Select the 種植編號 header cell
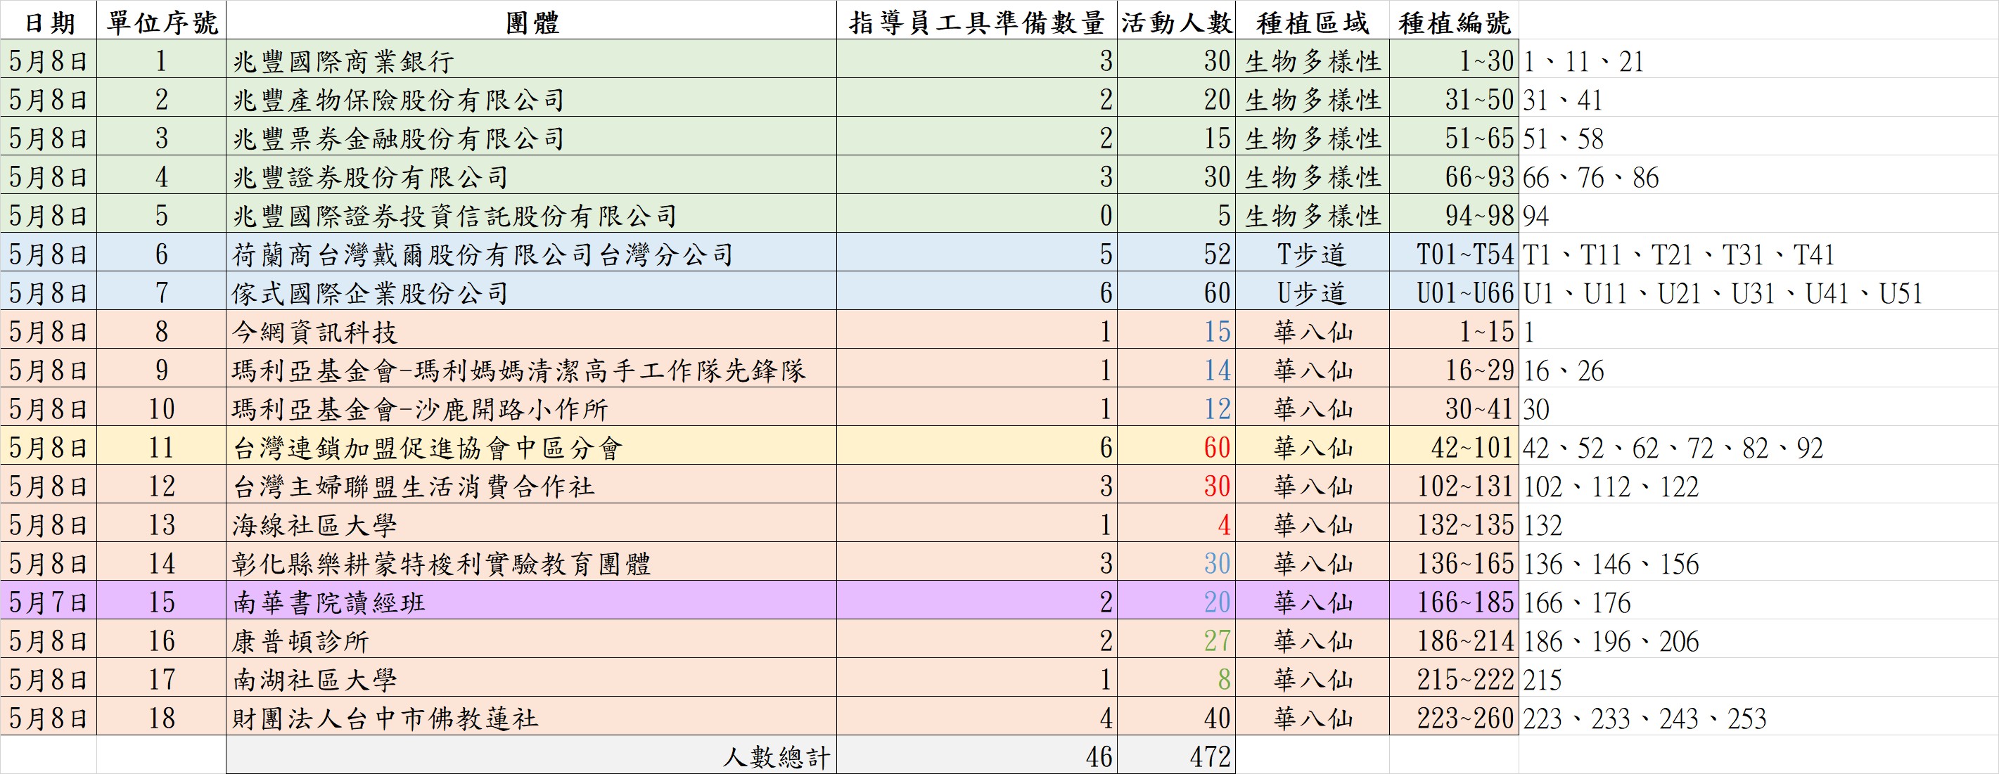The width and height of the screenshot is (1999, 774). 1455,21
